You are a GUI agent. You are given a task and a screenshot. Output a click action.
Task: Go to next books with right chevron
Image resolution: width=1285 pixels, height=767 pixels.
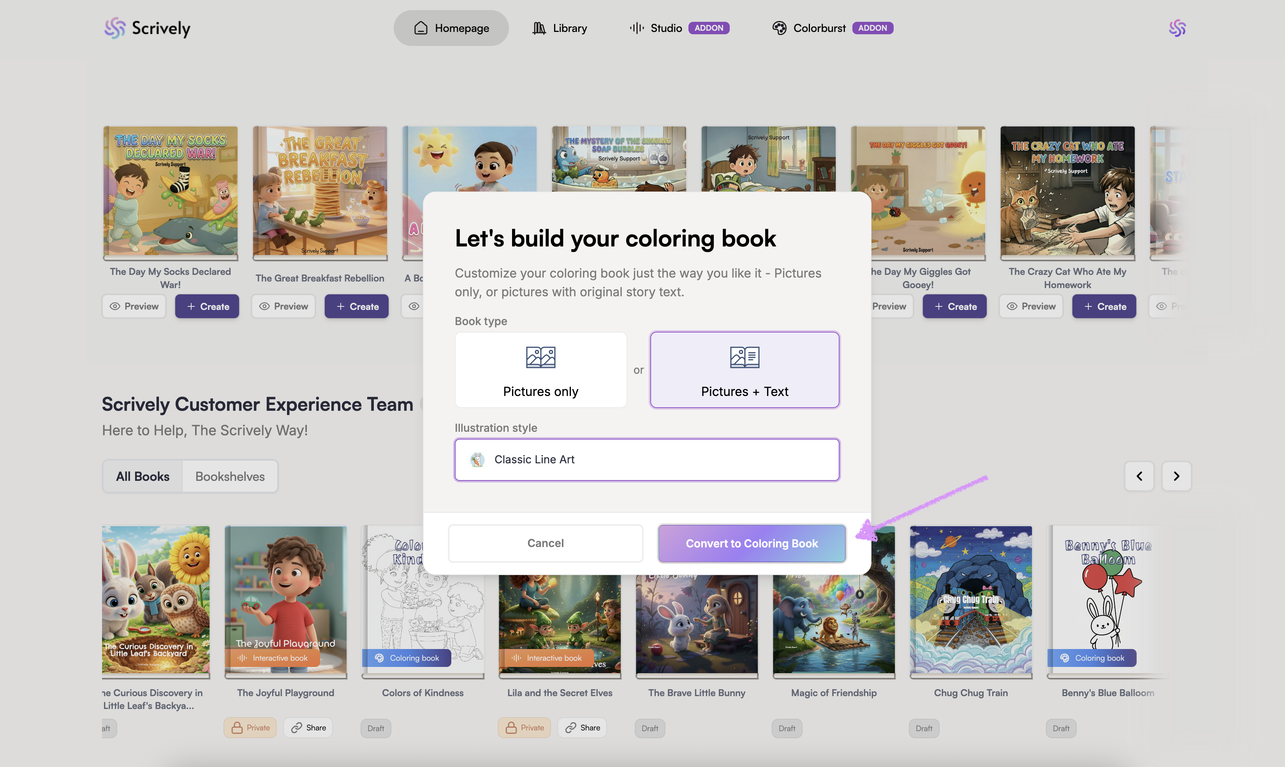tap(1176, 476)
